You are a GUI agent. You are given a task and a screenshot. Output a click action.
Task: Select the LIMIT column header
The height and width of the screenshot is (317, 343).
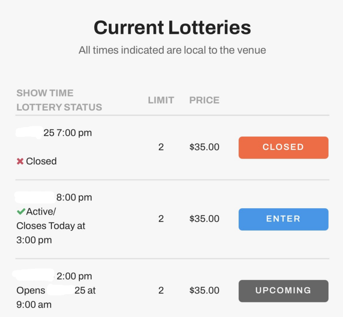[161, 100]
